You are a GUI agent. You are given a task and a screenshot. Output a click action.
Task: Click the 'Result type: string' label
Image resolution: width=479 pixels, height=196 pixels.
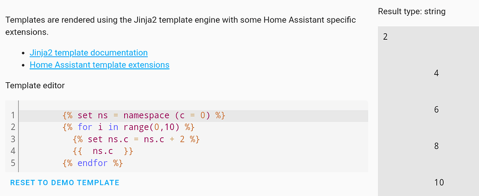tap(411, 12)
